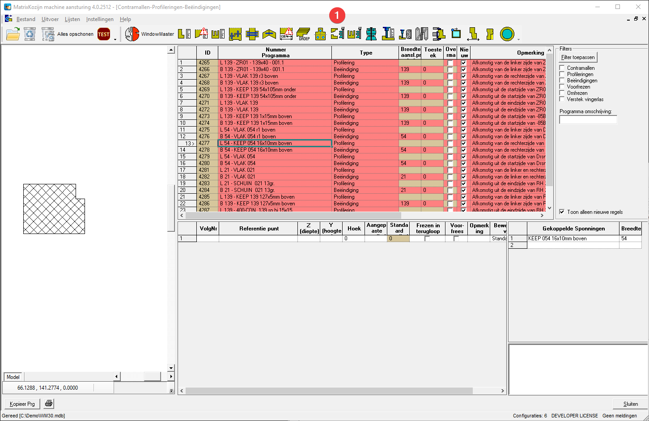Click the Filter toepassen button

tap(578, 57)
